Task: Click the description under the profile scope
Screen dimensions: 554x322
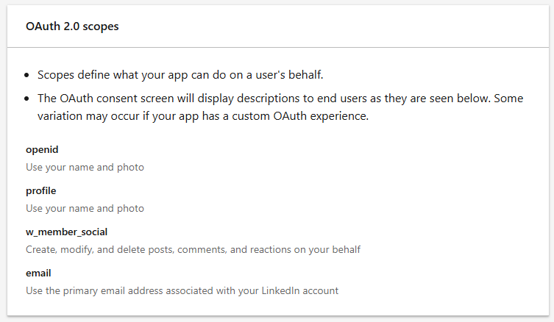Action: click(85, 208)
